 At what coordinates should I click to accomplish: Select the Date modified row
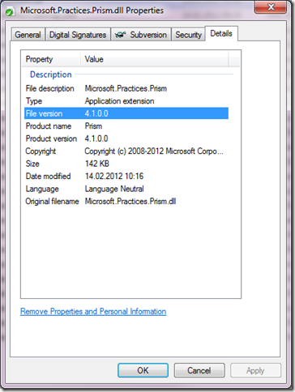click(126, 177)
